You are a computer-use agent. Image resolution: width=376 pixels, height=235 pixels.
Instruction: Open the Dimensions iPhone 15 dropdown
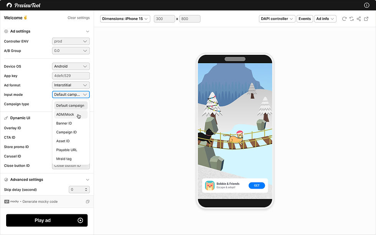(125, 19)
